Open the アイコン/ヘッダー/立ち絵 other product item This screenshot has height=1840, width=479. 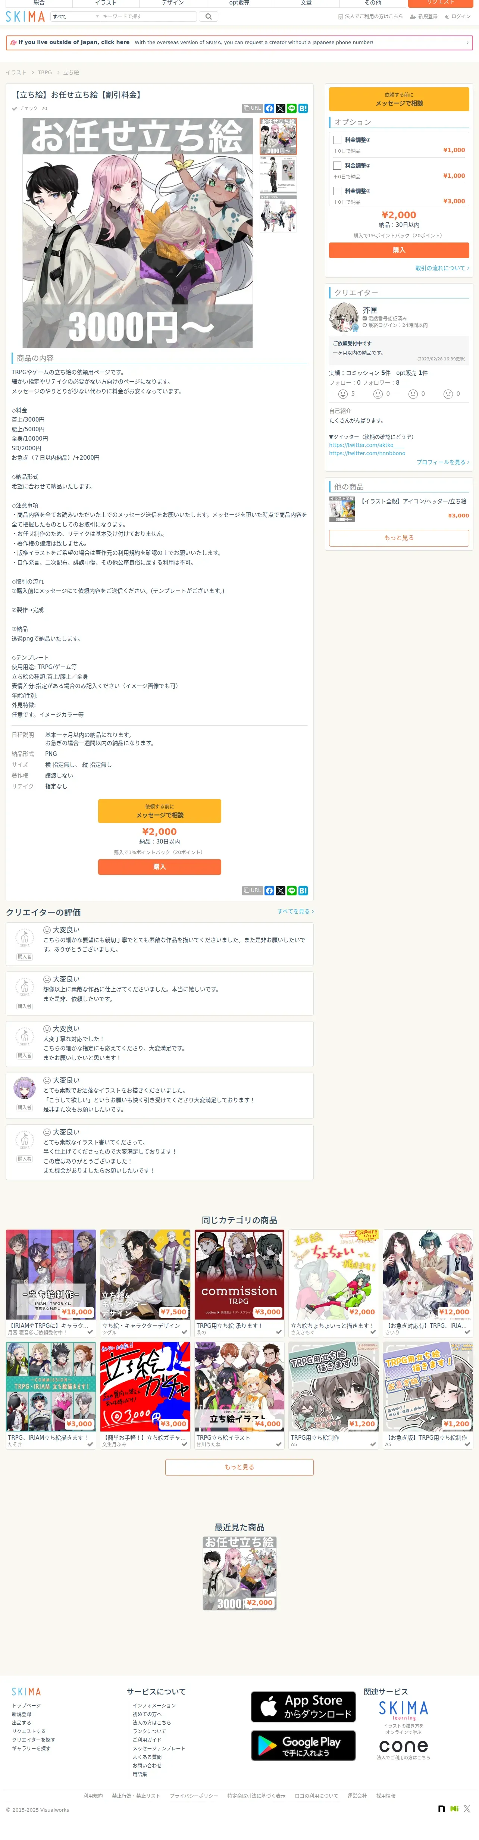(399, 508)
